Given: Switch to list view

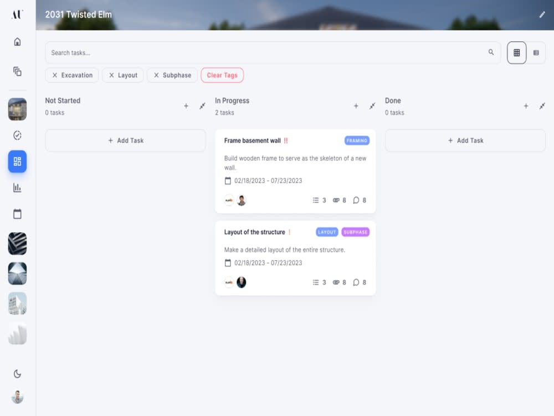Looking at the screenshot, I should [x=536, y=53].
